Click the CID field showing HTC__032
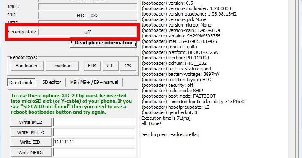302x158 pixels. 88,16
